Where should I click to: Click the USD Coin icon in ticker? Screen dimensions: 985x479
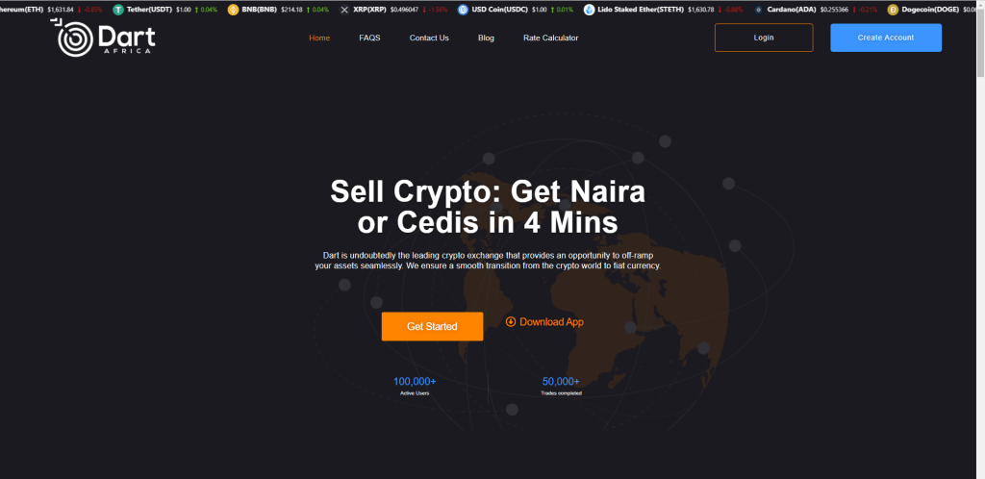point(463,10)
